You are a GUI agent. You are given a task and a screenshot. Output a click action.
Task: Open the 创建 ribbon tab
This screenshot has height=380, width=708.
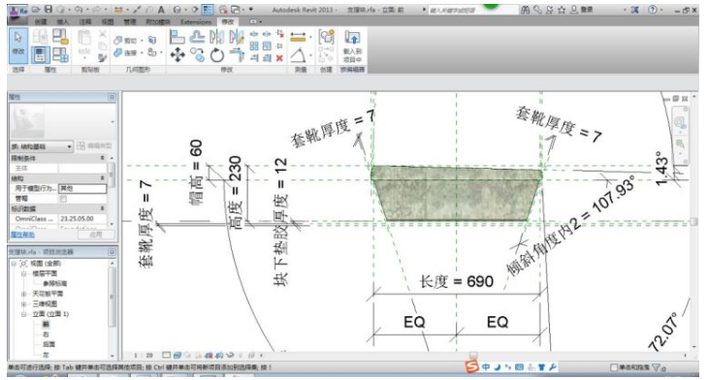pos(41,21)
